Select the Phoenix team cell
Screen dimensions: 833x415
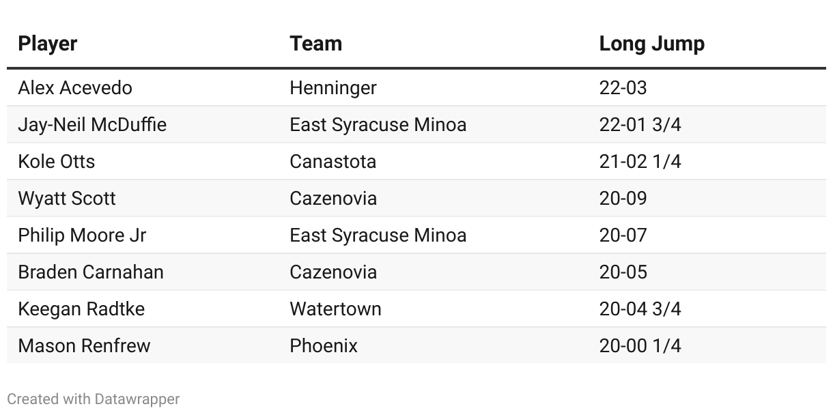[324, 346]
